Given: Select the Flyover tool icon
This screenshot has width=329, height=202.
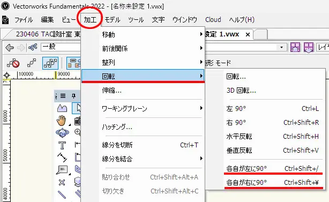Looking at the screenshot, I should (62, 133).
